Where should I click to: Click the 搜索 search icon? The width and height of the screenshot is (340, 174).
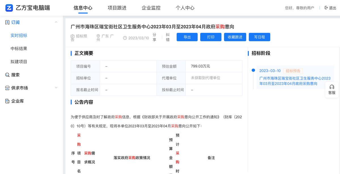point(7,75)
